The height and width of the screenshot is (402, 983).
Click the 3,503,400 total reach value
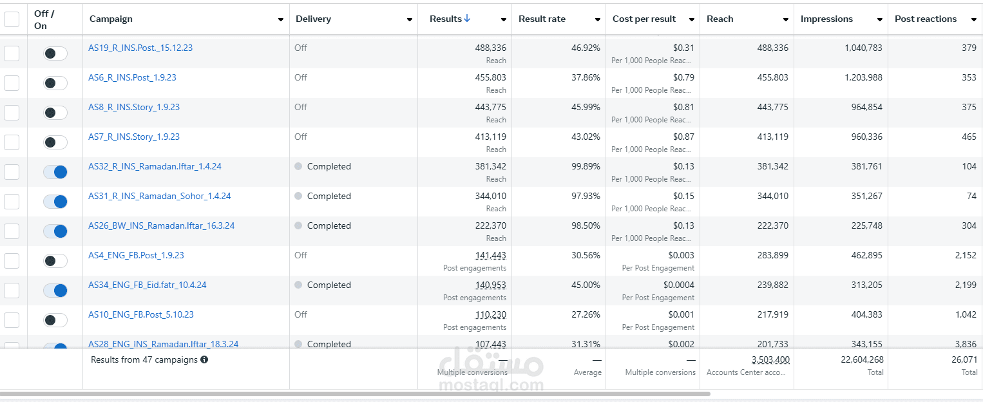coord(770,360)
